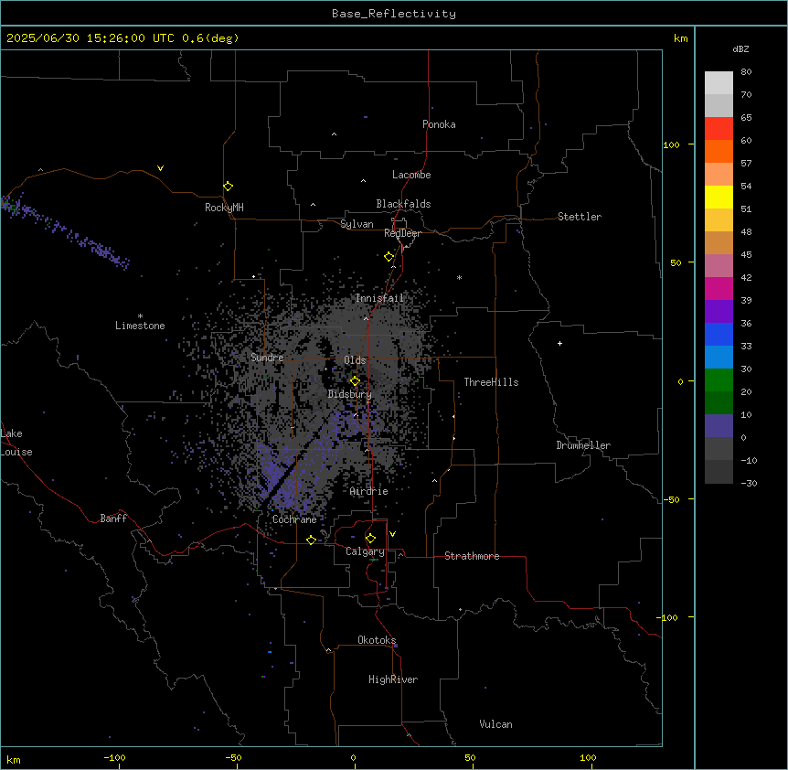Select the magenta 42 dBZ legend swatch

click(x=719, y=288)
